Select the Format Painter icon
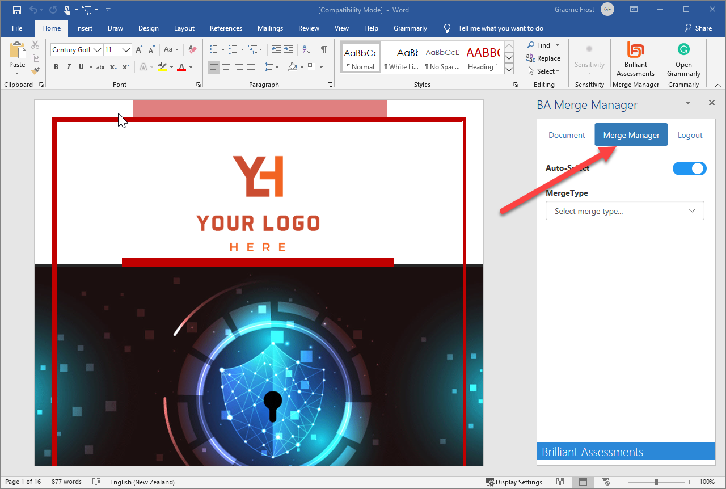 35,71
